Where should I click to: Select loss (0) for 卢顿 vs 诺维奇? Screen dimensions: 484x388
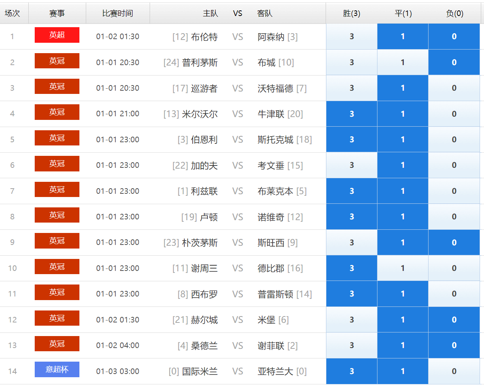point(454,217)
